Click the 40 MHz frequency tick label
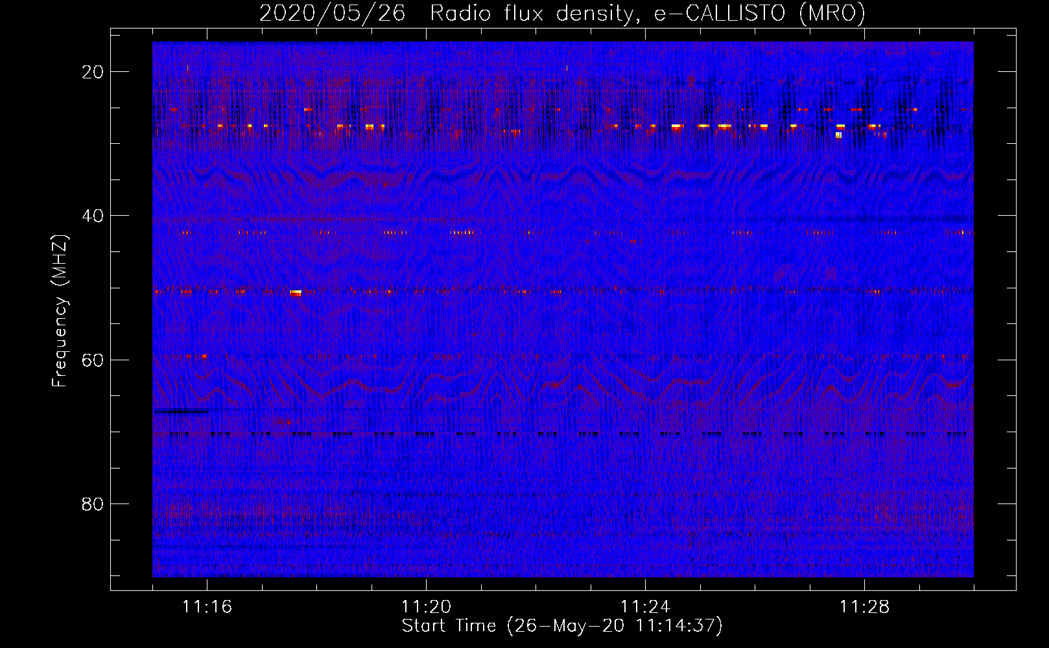1049x648 pixels. [x=93, y=216]
